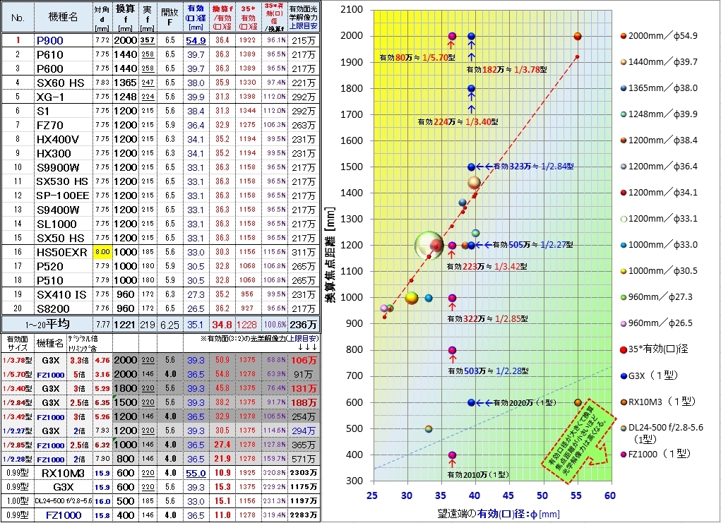The height and width of the screenshot is (523, 721).
Task: Click the 望遠端の有効(口)径 horizontal axis title
Action: (499, 513)
